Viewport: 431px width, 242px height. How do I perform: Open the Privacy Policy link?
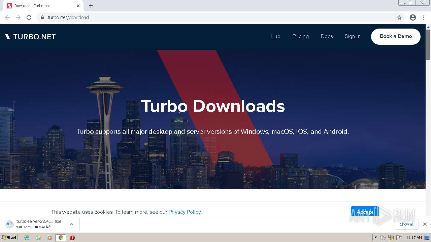point(185,212)
